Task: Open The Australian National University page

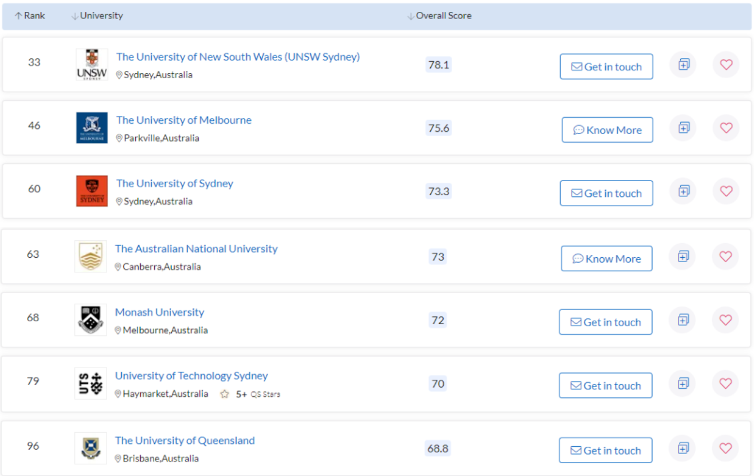Action: 196,249
